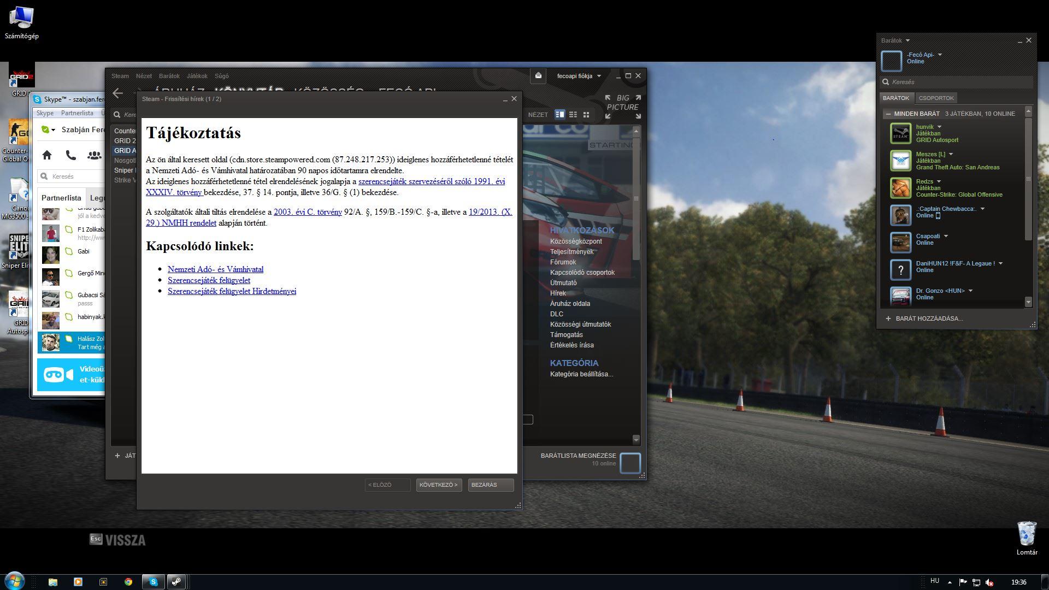Screen dimensions: 1049x590
Task: Open Action Center flag tray icon
Action: pos(963,582)
